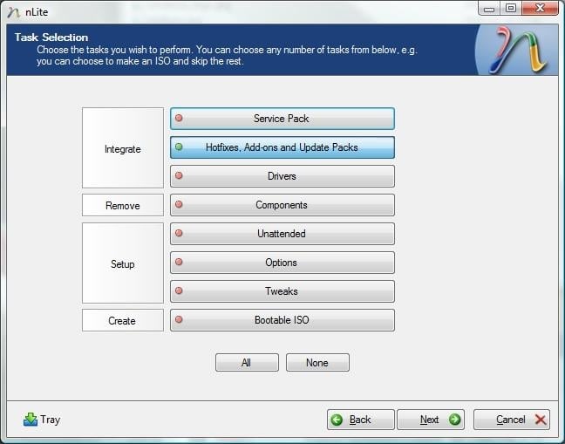Click the Setup category label
Screen dimensions: 565x444
[x=123, y=263]
